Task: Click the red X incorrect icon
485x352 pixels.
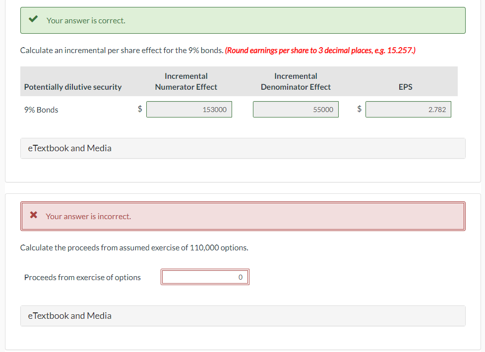Action: (34, 215)
